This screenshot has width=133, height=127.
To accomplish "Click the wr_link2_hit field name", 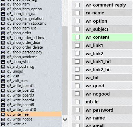I will coord(98,69).
